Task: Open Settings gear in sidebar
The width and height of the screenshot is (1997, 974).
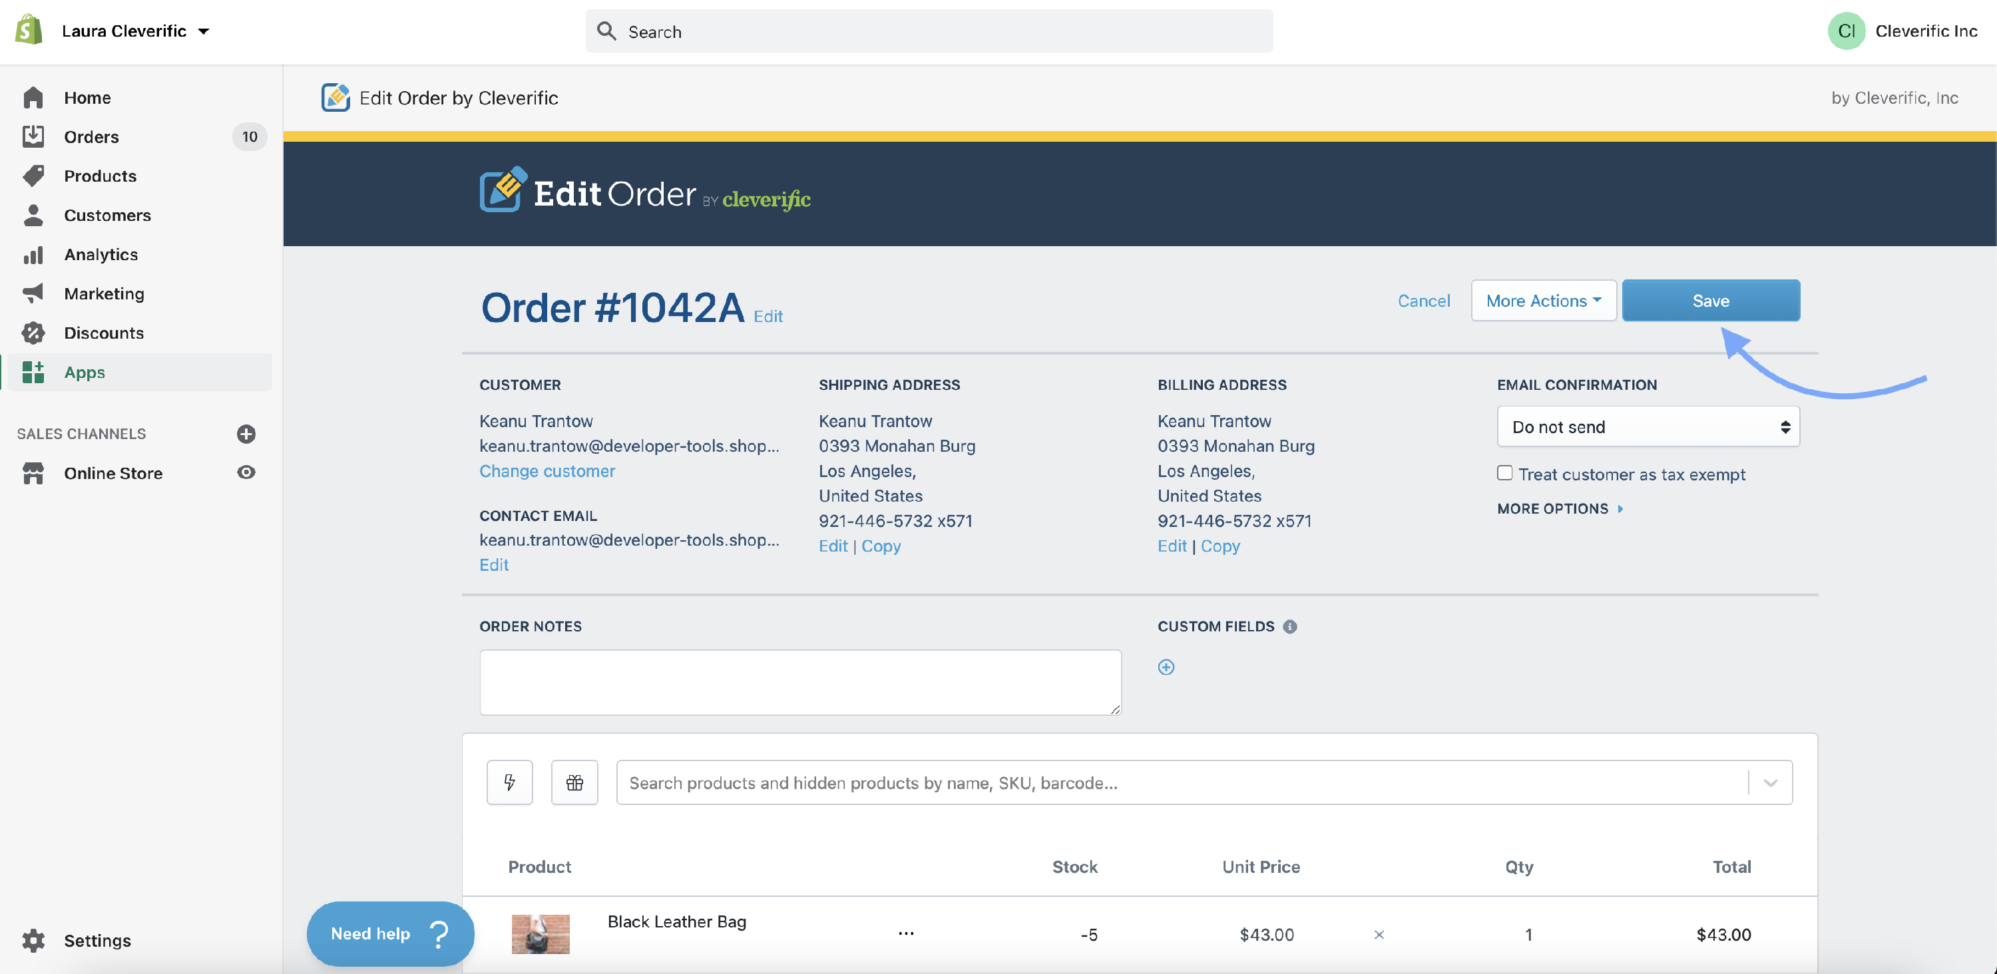Action: coord(33,940)
